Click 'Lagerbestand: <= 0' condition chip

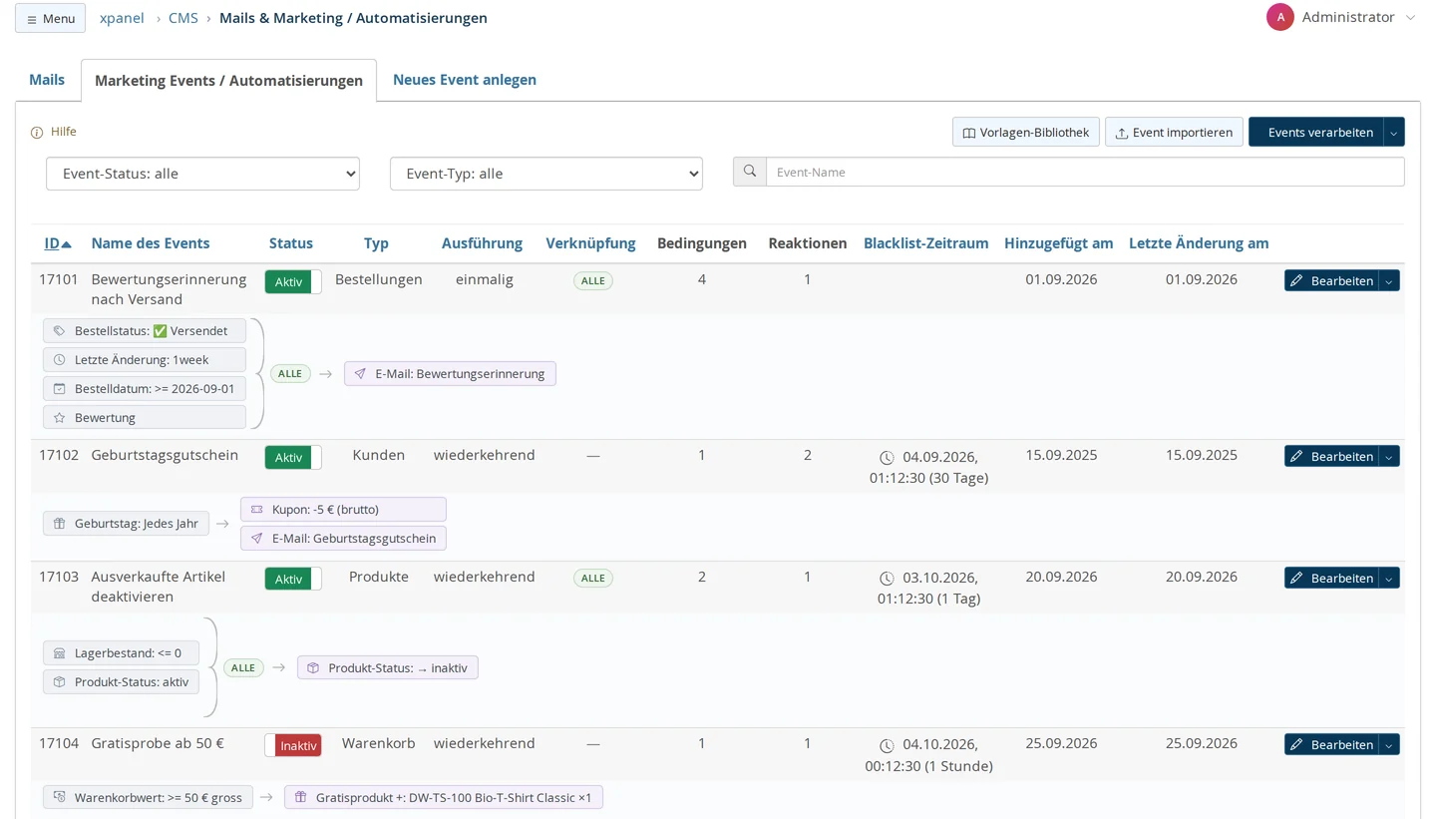[121, 653]
